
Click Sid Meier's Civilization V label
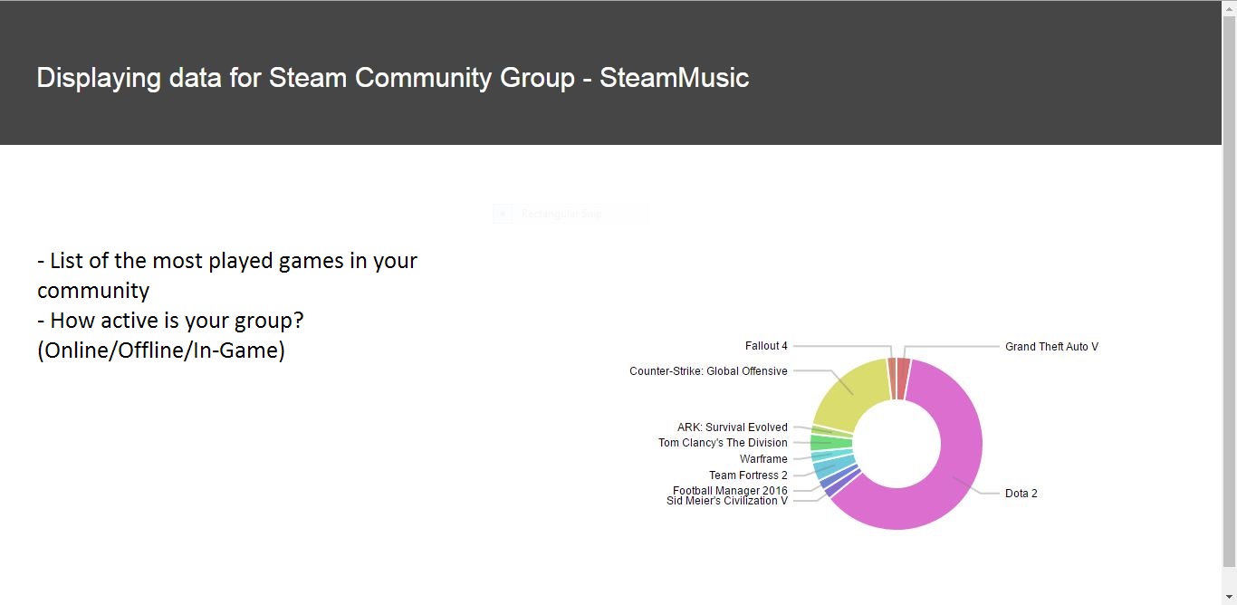pyautogui.click(x=727, y=501)
